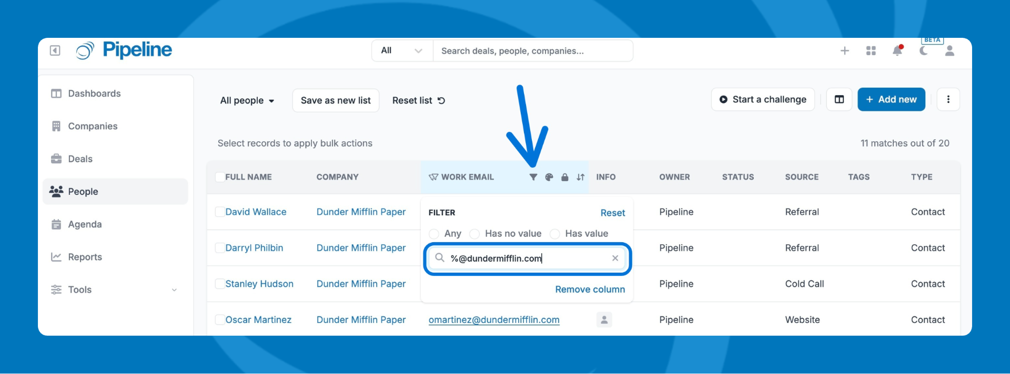This screenshot has height=374, width=1010.
Task: Open Reports from the sidebar
Action: click(85, 257)
